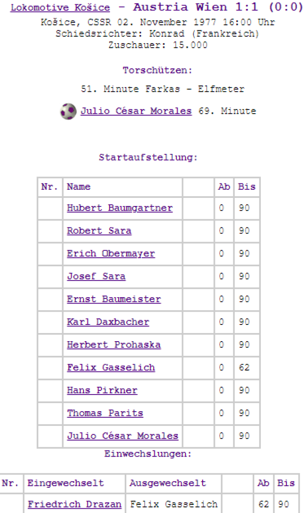Click Julio César Morales in starting lineup table
Viewport: 304px width, 513px height.
[122, 436]
